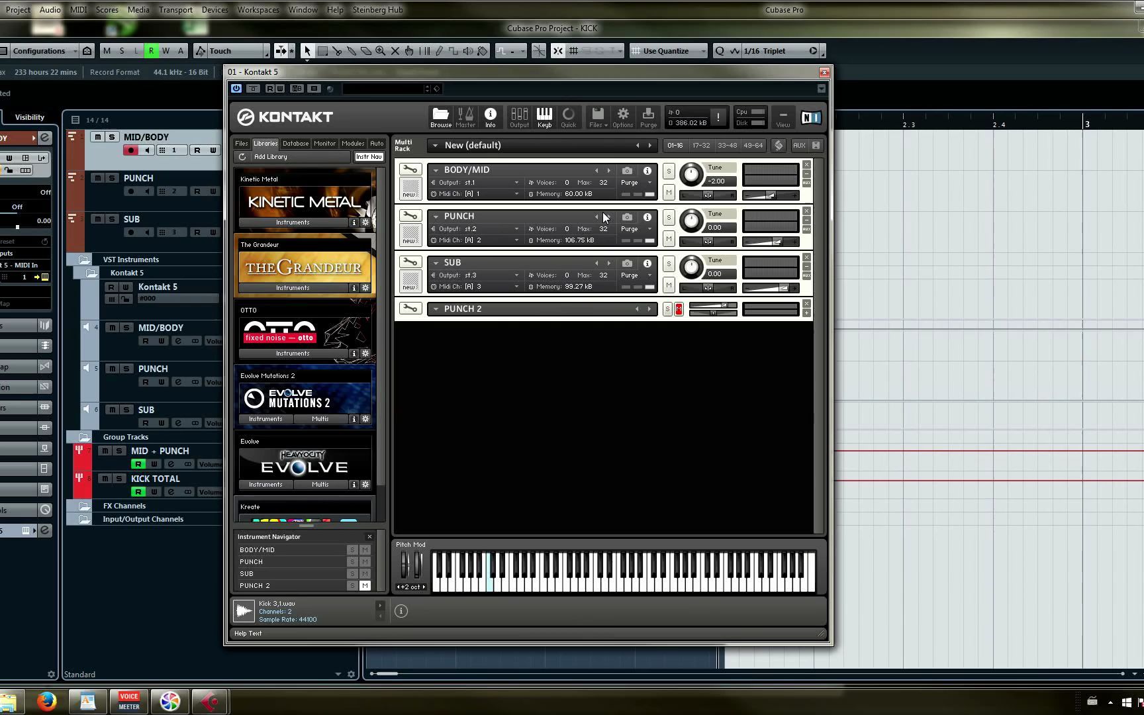Click the Kick 3,1.wav waveform thumbnail

pos(244,610)
